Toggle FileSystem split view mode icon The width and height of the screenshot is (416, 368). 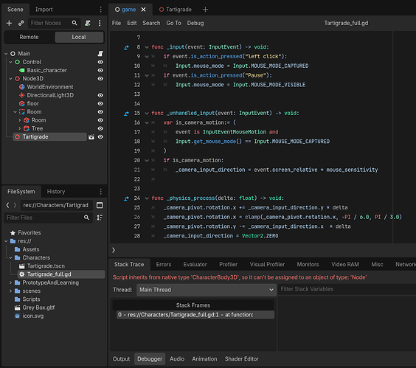coord(100,205)
